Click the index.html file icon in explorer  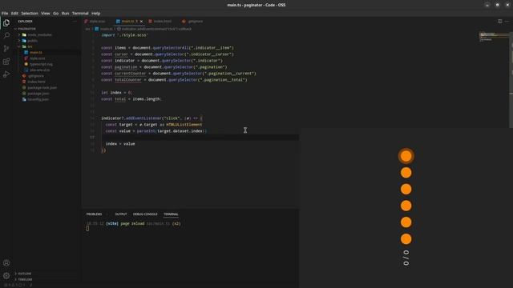24,82
